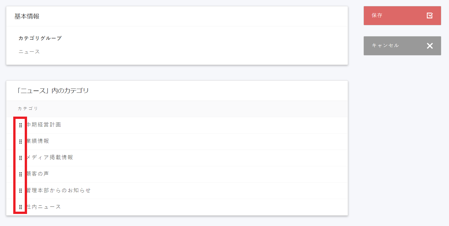The width and height of the screenshot is (449, 226).
Task: Click the checkmark icon on the 保存 button
Action: tap(429, 16)
